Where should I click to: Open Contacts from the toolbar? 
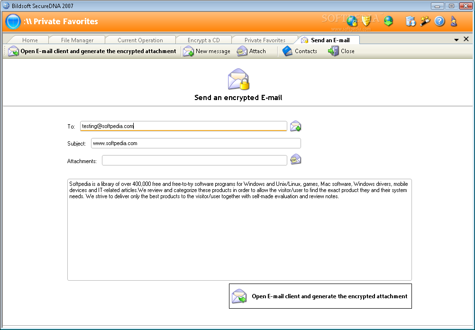pos(300,51)
